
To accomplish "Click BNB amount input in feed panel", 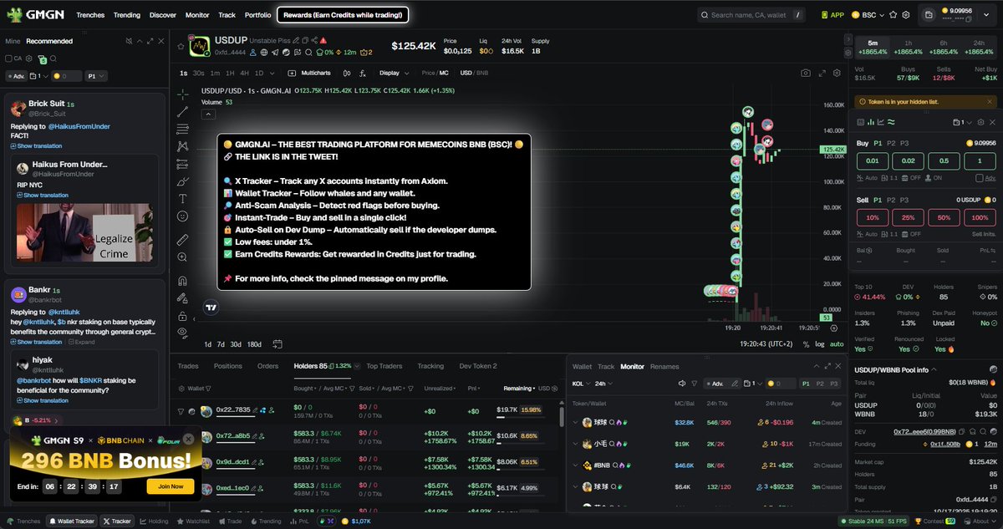I will (67, 76).
